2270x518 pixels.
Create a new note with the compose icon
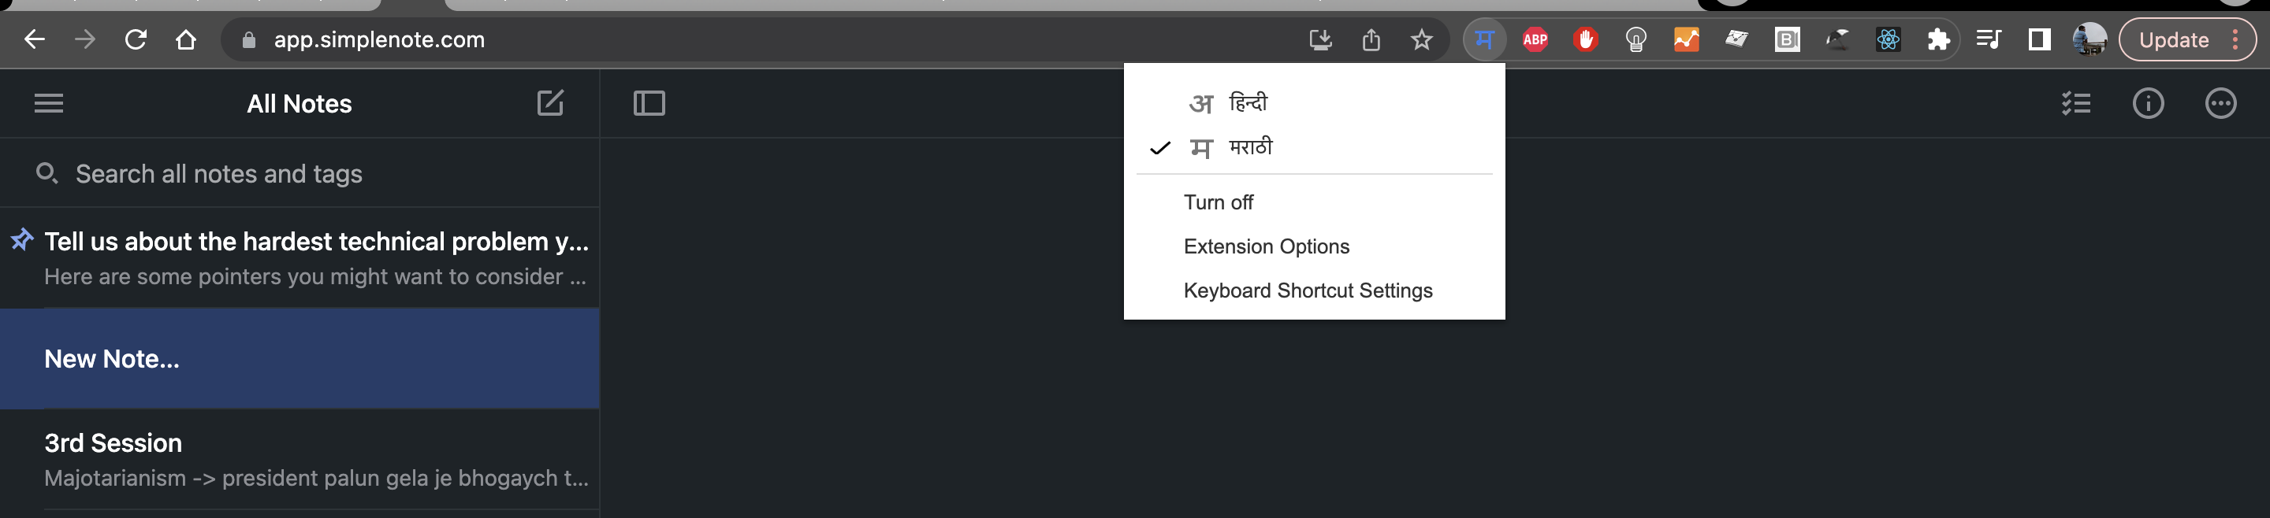550,103
